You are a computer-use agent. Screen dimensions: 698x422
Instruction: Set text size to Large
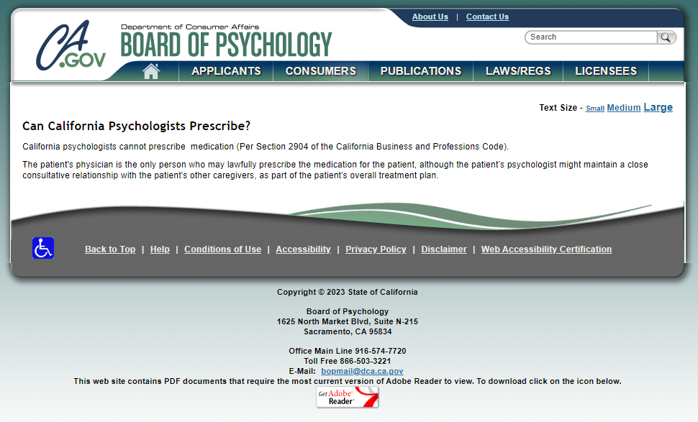tap(658, 107)
